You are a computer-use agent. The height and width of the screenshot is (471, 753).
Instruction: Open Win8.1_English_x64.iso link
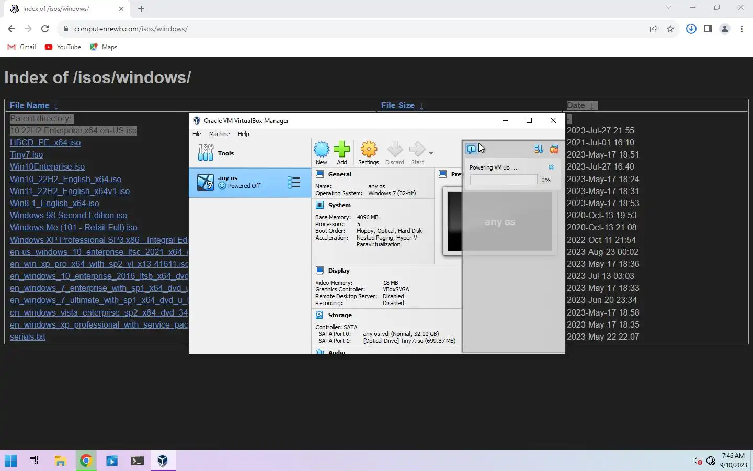click(54, 203)
